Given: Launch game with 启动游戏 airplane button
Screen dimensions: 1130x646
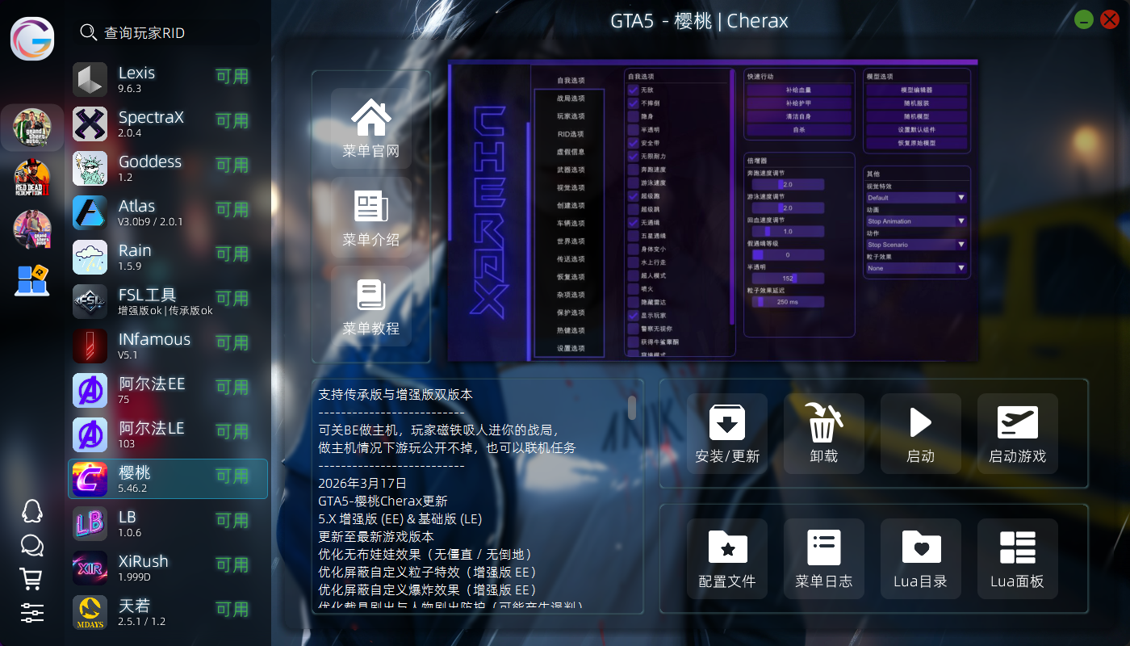Looking at the screenshot, I should click(x=1017, y=434).
